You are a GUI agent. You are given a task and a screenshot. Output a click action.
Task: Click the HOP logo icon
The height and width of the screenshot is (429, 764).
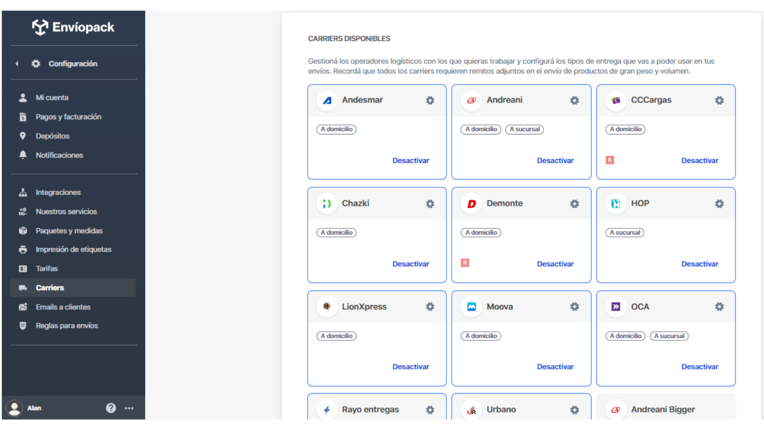point(616,204)
